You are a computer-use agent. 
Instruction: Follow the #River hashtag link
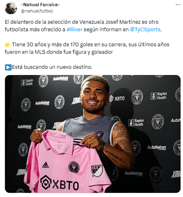point(74,30)
